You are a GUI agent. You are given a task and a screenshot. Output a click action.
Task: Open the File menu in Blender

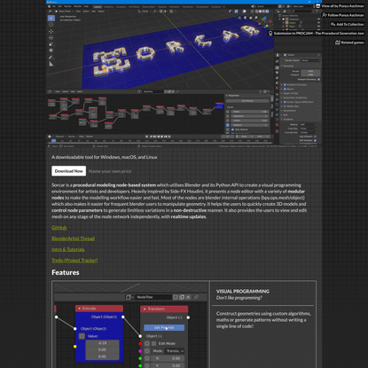(x=54, y=6)
